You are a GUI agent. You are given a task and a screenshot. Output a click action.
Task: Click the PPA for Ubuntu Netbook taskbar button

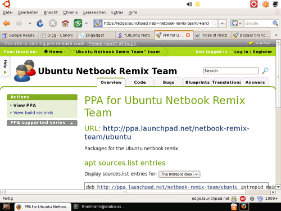coord(43,206)
